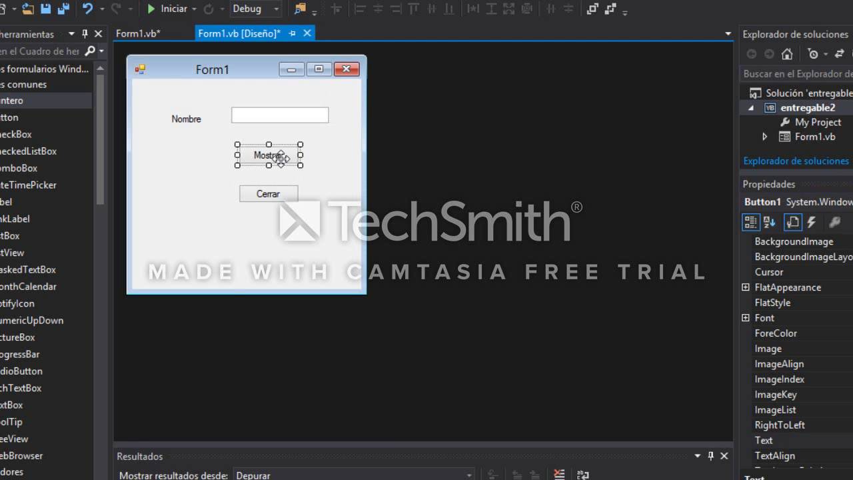
Task: Expand the FlatAppearance property
Action: [x=745, y=287]
